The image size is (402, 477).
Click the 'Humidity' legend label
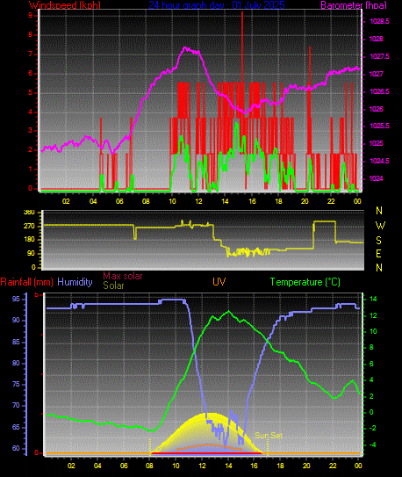tap(75, 282)
